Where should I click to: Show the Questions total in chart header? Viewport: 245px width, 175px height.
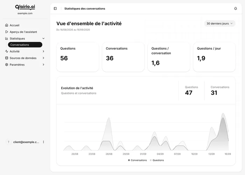191,90
